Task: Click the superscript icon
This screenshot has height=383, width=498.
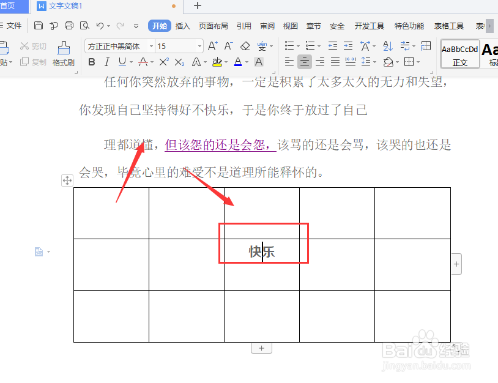Action: tap(163, 62)
